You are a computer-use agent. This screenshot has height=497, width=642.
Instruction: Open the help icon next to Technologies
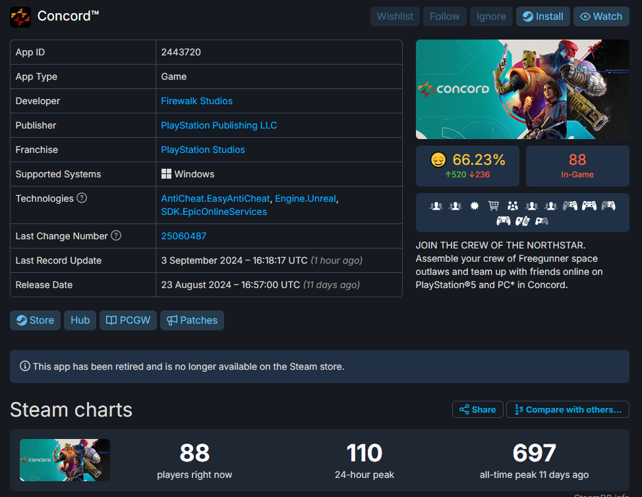tap(82, 198)
